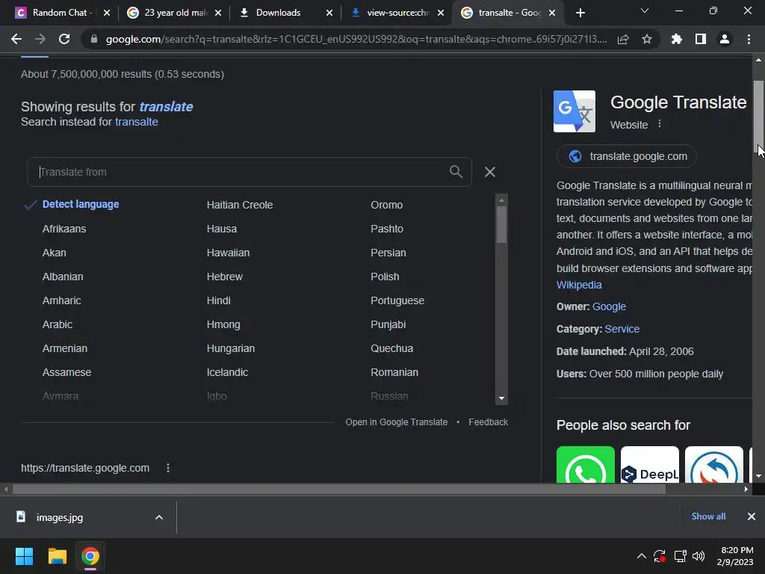Click the address bar URL

tap(356, 39)
